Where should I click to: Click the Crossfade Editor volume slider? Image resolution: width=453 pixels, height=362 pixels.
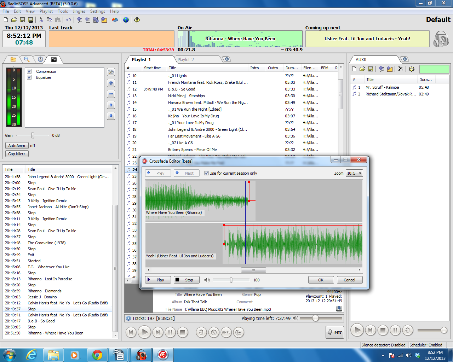[x=231, y=280]
